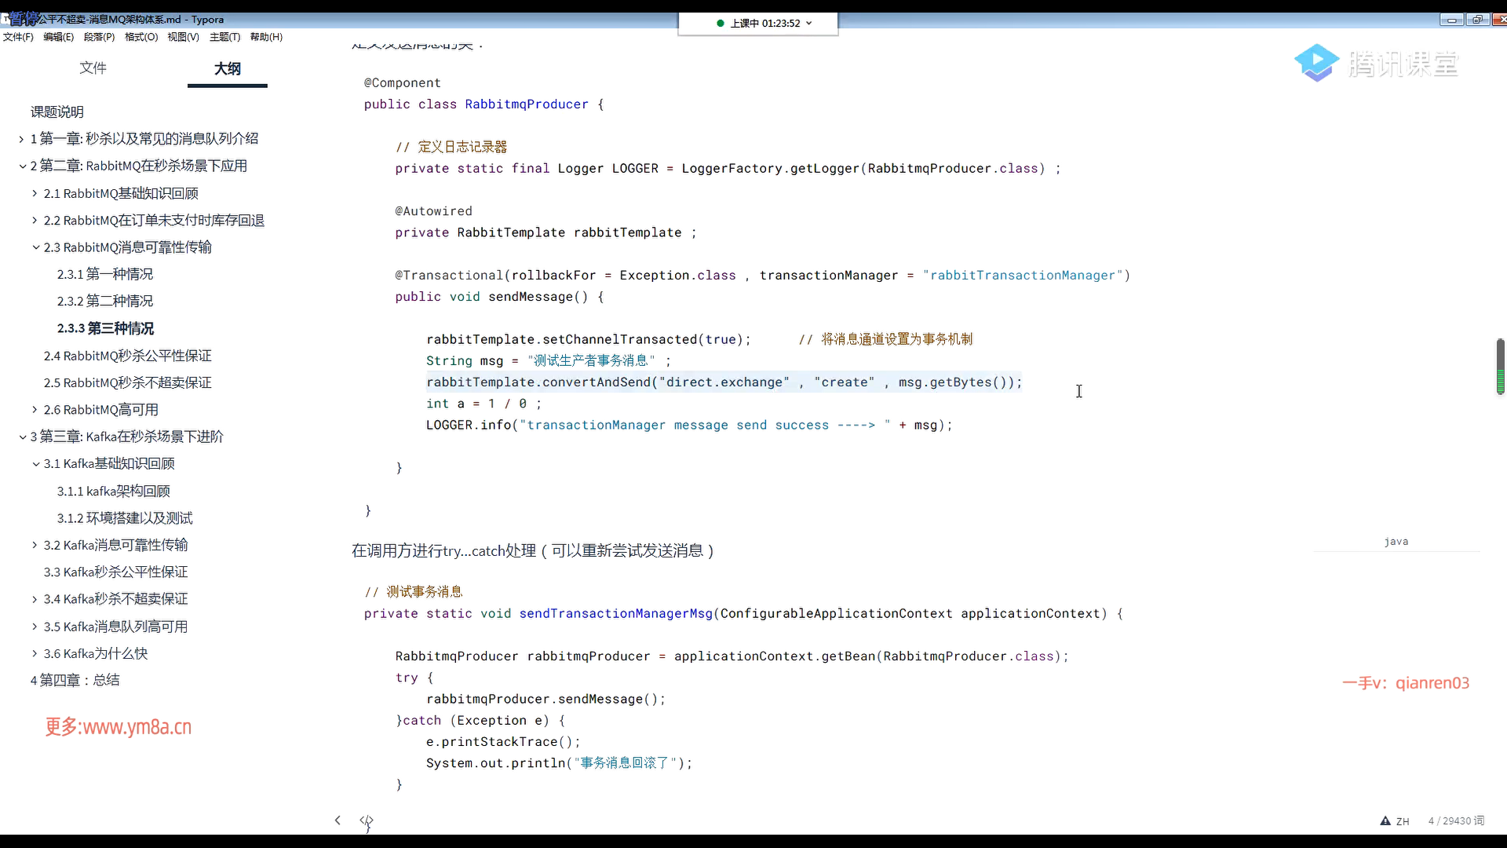This screenshot has height=848, width=1507.
Task: Open the 主题(T) menu
Action: [224, 37]
